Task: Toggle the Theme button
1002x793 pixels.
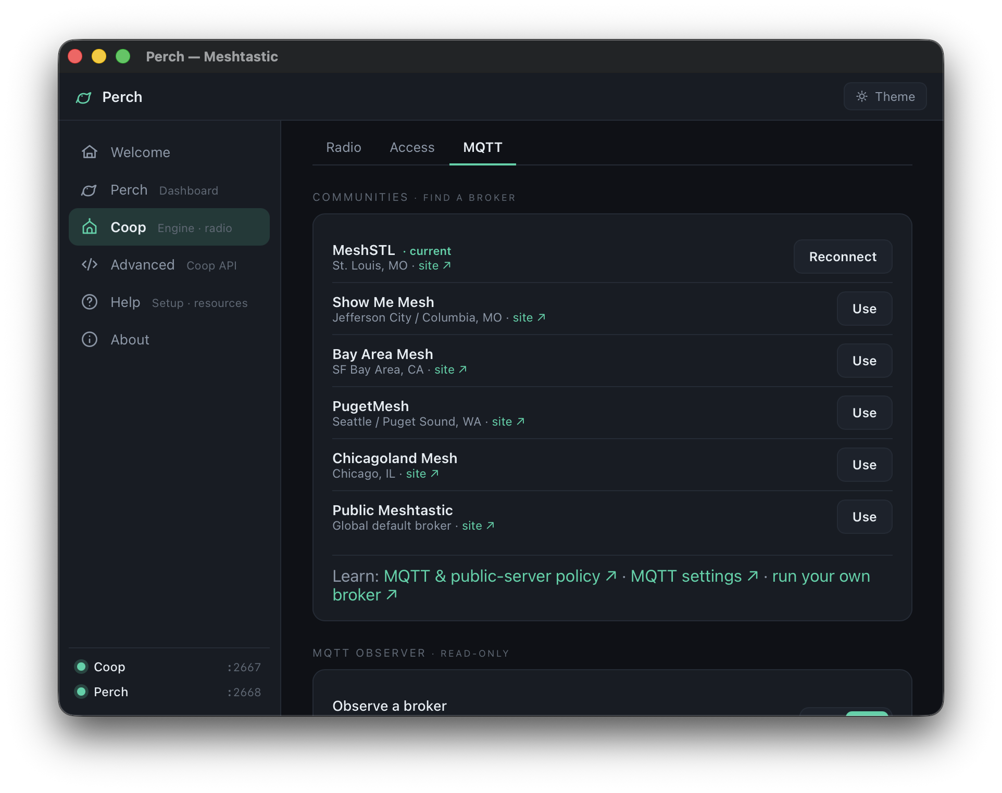Action: (x=885, y=96)
